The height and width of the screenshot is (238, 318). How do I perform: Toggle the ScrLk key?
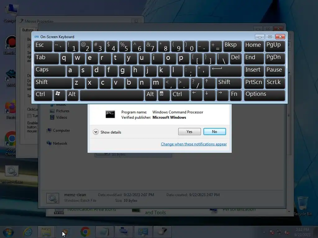tap(275, 83)
